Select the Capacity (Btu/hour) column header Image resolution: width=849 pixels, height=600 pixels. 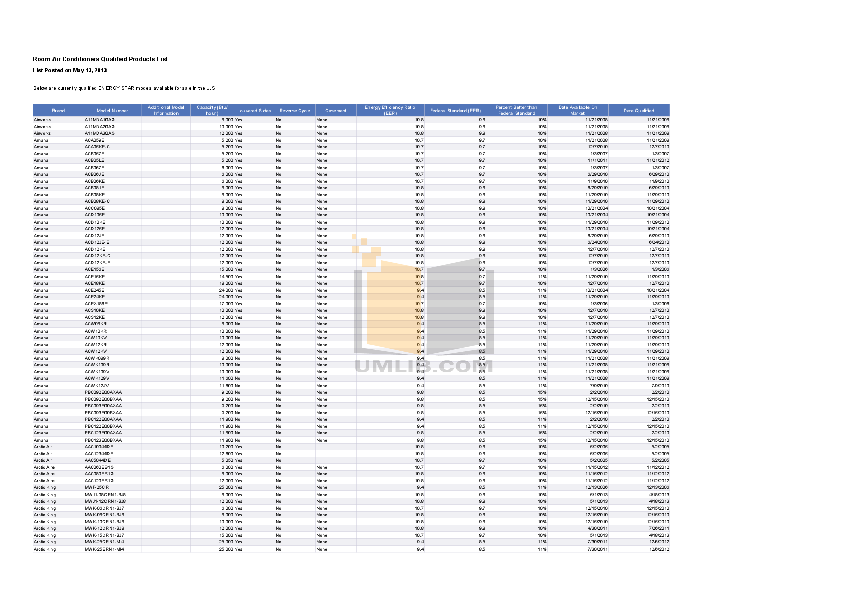(212, 110)
